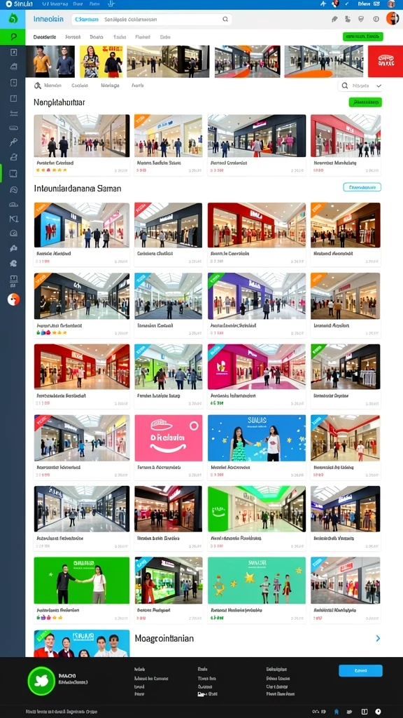Viewport: 403px width, 718px height.
Task: Click the Sinulat logo in the top blue bar
Action: click(19, 4)
